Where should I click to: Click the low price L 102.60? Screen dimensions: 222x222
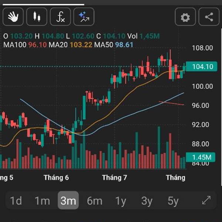point(80,36)
